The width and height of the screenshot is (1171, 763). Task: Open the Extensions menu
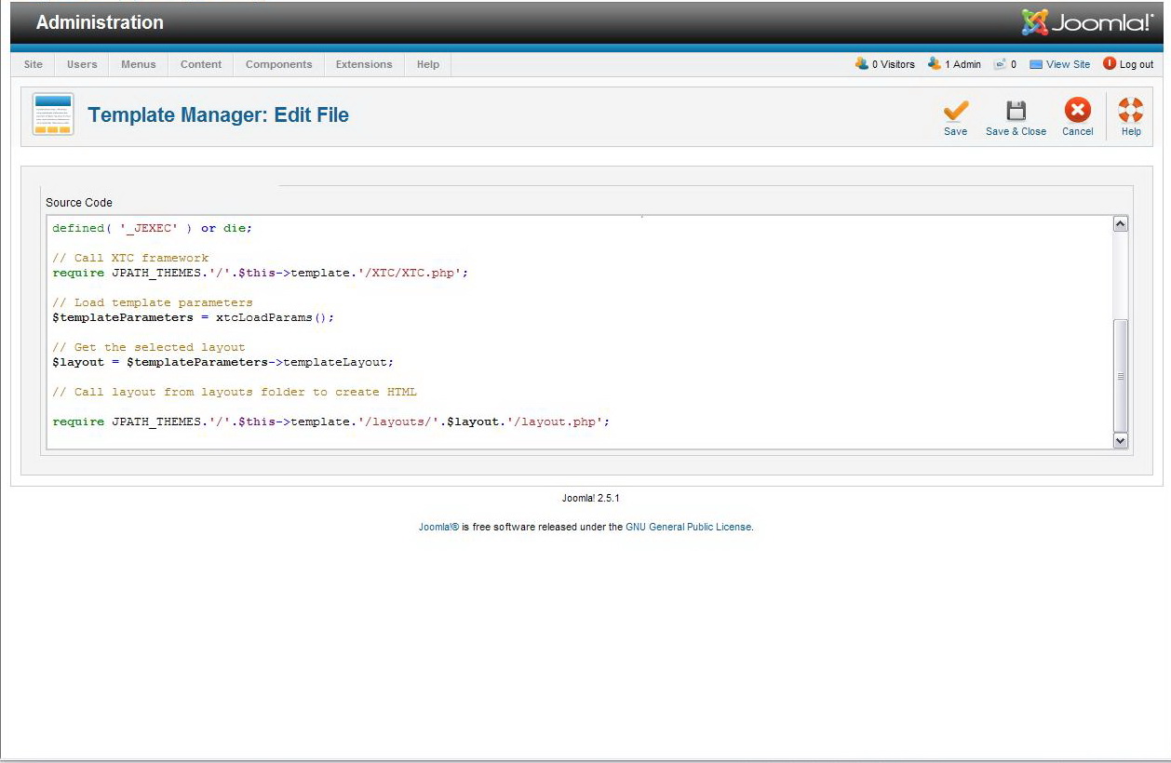click(364, 64)
